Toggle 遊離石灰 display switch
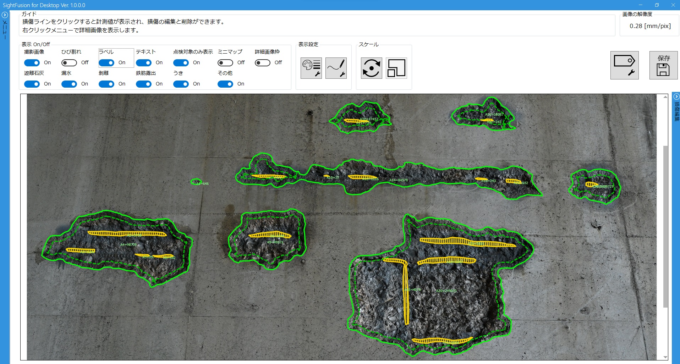The width and height of the screenshot is (680, 364). click(32, 84)
